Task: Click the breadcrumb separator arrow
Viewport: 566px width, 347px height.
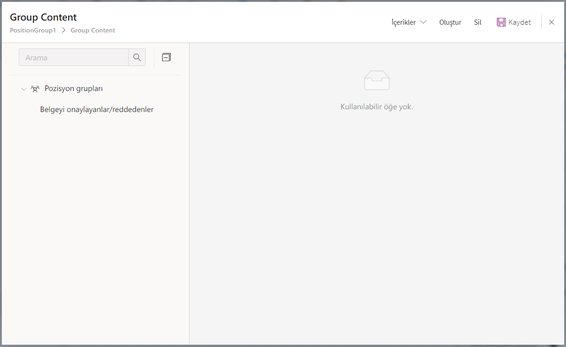Action: (63, 31)
